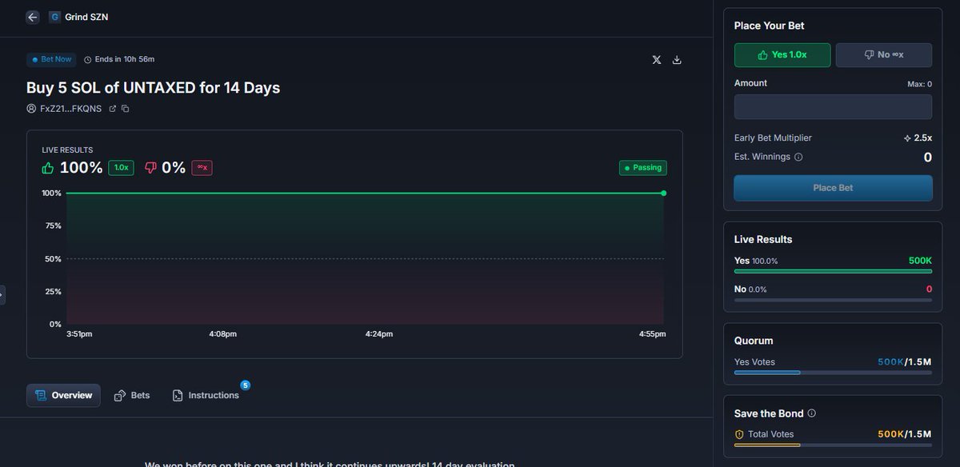Share bet on X (Twitter)
The width and height of the screenshot is (960, 467).
pyautogui.click(x=657, y=60)
